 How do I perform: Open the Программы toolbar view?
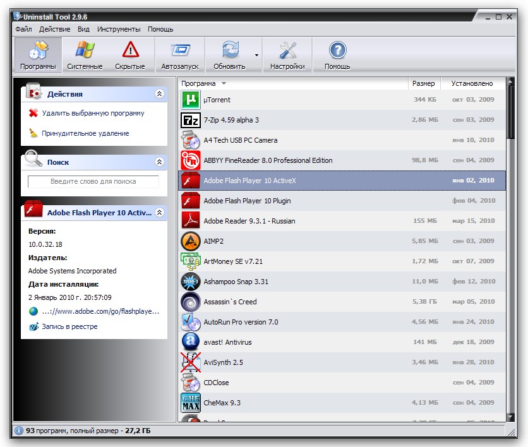point(38,55)
